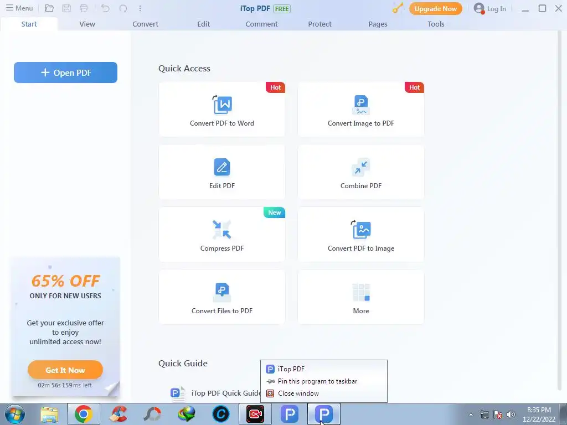567x425 pixels.
Task: Click the Convert Files to PDF icon
Action: (x=221, y=292)
